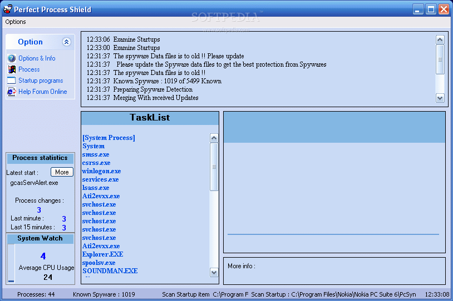
Task: Click the TaskList scroll up arrow
Action: click(214, 138)
